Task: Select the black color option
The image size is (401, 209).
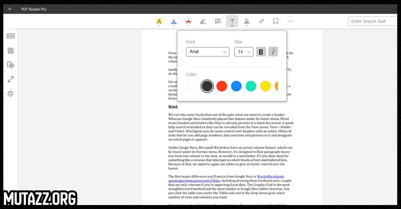Action: 207,86
